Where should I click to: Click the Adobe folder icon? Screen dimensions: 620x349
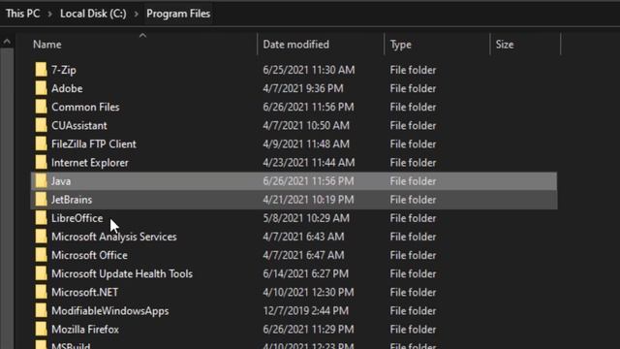coord(41,88)
